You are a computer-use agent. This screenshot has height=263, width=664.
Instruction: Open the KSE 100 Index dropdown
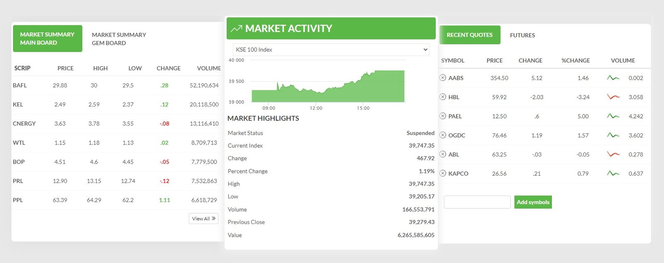coord(331,50)
